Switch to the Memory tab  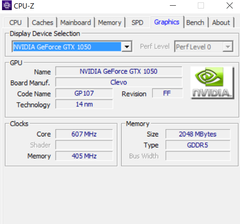click(110, 22)
